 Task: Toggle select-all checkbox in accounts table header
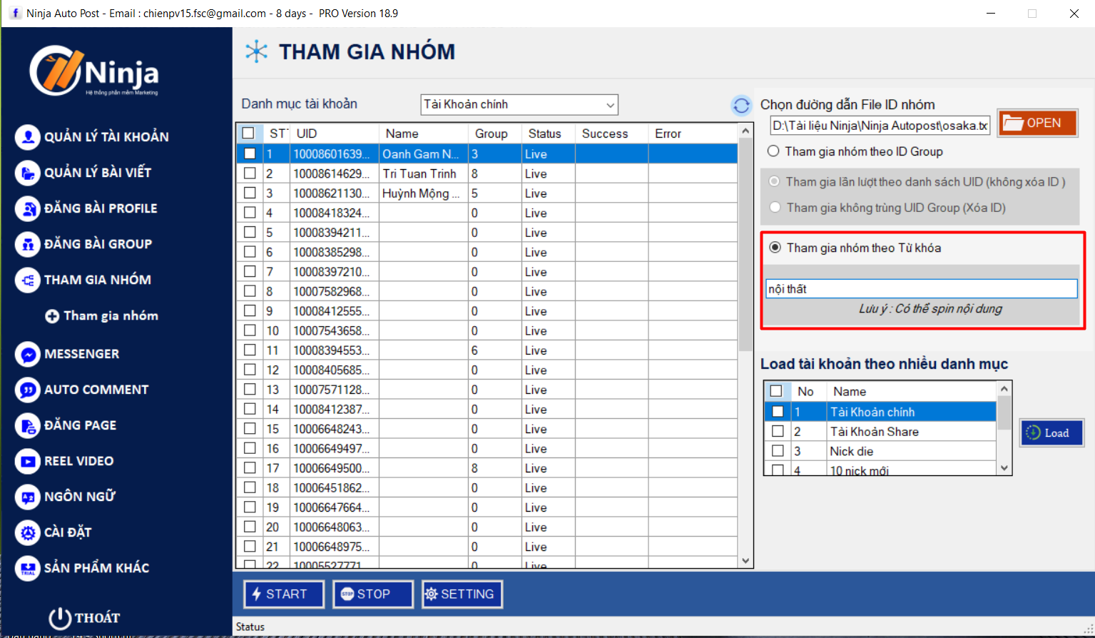pos(248,133)
